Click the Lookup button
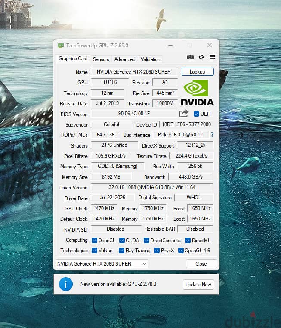Viewport: 281px width, 328px height. pyautogui.click(x=198, y=72)
